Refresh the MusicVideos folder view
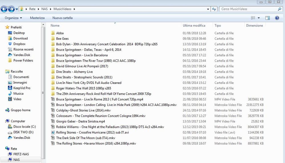Image resolution: width=285 pixels, height=163 pixels. point(214,9)
